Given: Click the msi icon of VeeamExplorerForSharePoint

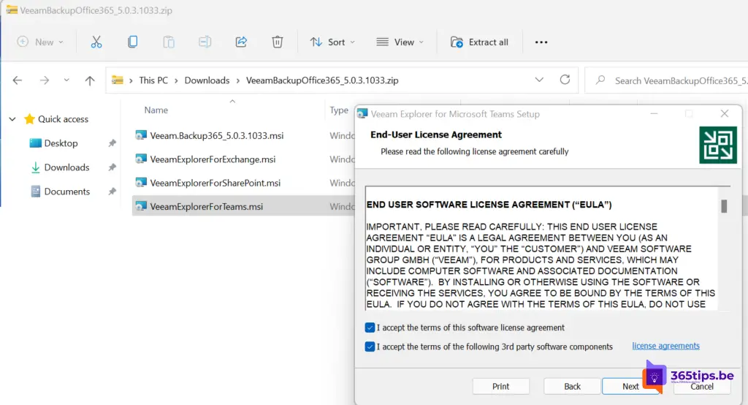Looking at the screenshot, I should (x=141, y=183).
